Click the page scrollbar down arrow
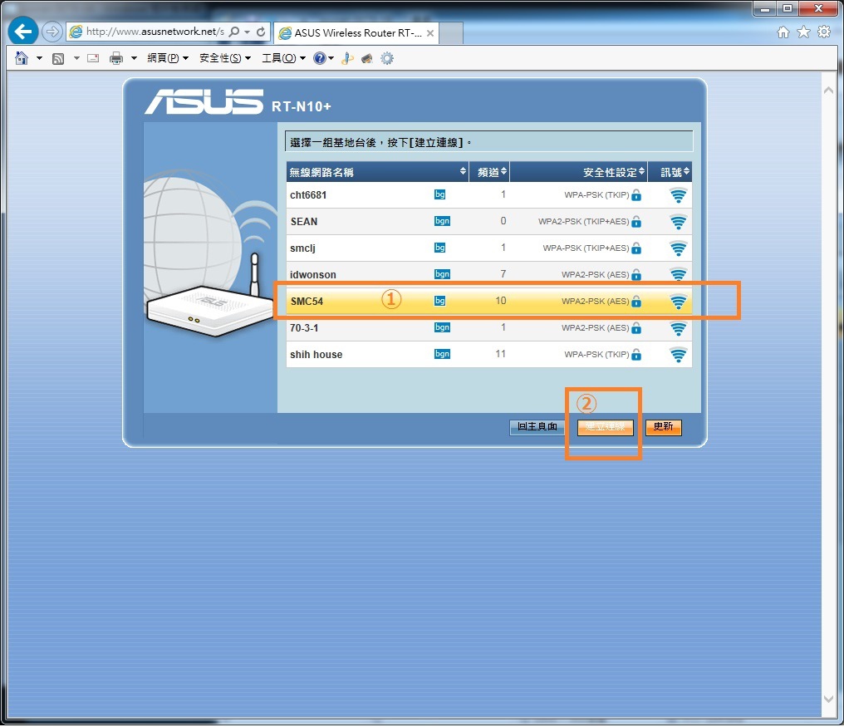This screenshot has width=844, height=727. (829, 700)
